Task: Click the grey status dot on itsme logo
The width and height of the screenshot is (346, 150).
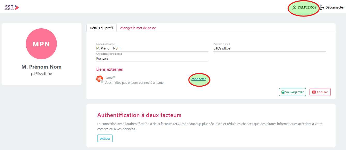Action: click(x=102, y=81)
